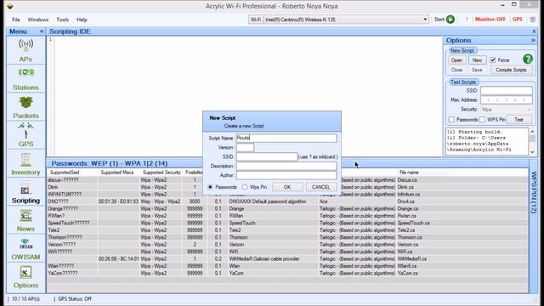Click the File name column header
Image resolution: width=544 pixels, height=306 pixels.
point(409,173)
